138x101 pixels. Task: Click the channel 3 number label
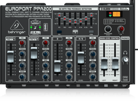pyautogui.click(x=57, y=39)
